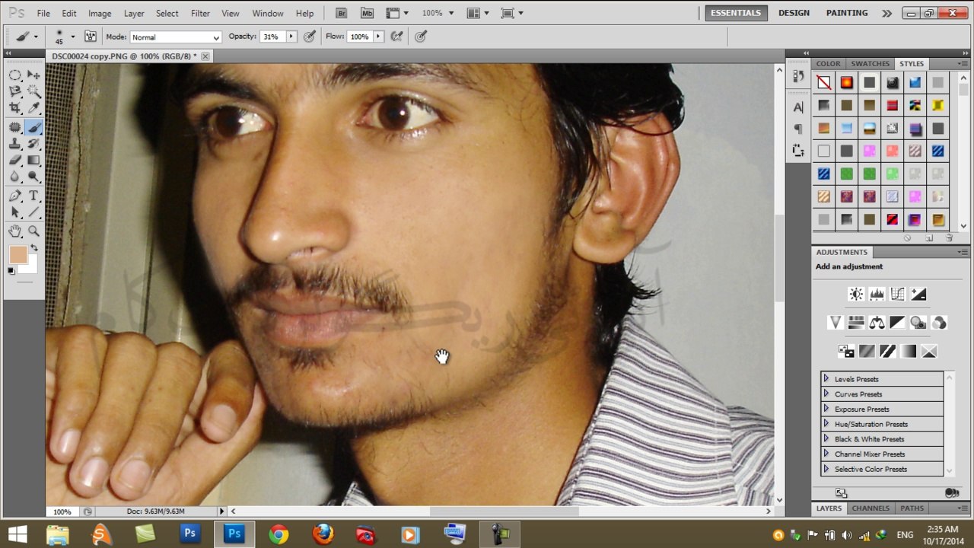Expand Hue/Saturation Presets
974x548 pixels.
(826, 424)
